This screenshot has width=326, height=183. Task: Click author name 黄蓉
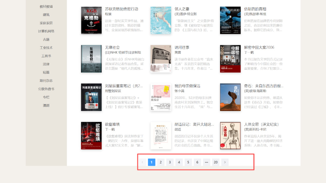[178, 52]
